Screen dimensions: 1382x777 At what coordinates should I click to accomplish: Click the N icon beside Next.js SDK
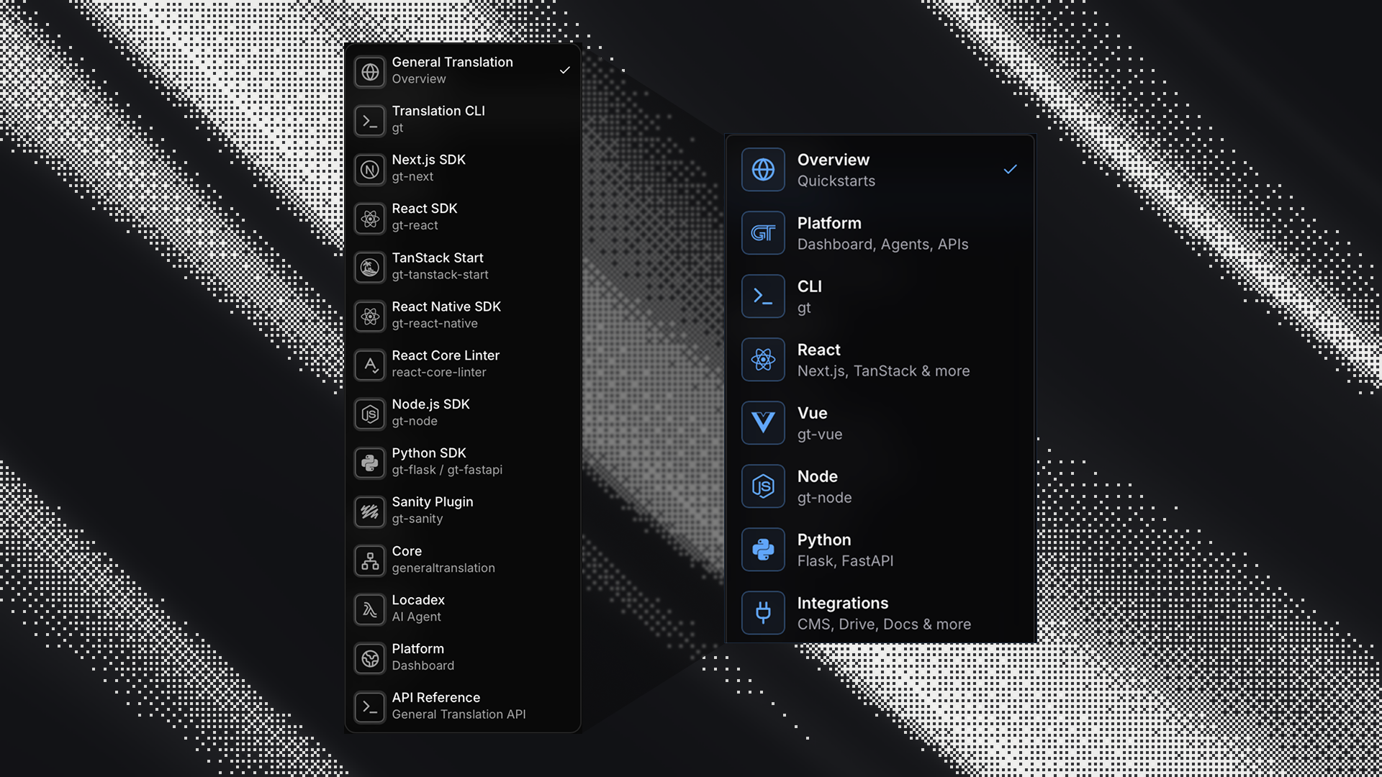[x=370, y=170]
